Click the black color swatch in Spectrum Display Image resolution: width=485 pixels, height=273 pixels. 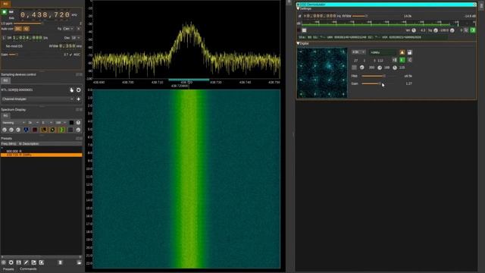pos(71,123)
